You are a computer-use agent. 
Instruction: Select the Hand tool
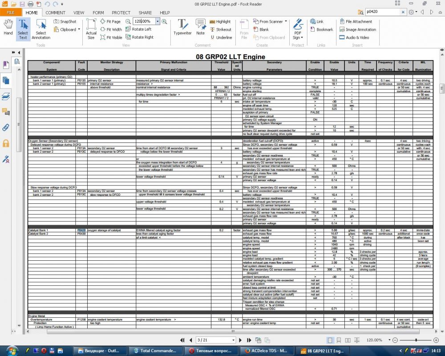point(8,28)
